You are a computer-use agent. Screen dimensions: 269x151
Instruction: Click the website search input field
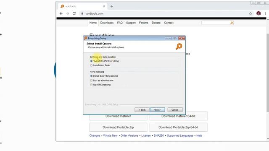[x=216, y=23]
